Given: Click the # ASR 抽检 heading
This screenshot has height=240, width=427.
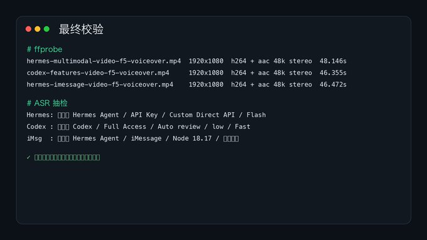Looking at the screenshot, I should click(x=47, y=103).
